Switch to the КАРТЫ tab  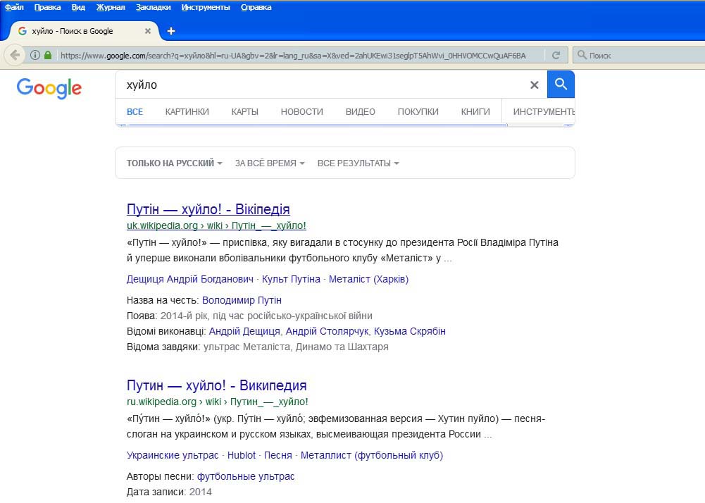[244, 111]
